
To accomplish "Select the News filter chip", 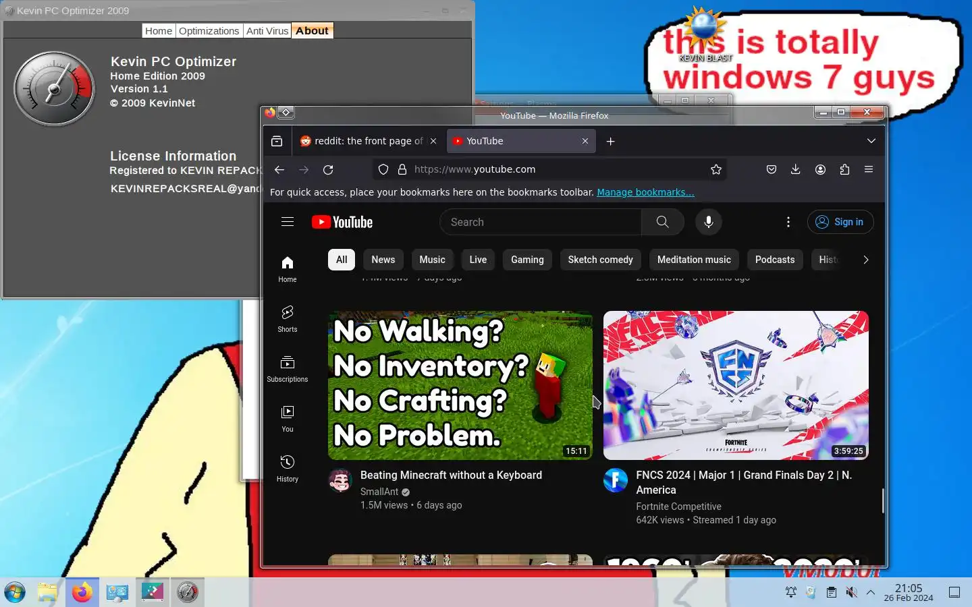I will click(x=383, y=260).
